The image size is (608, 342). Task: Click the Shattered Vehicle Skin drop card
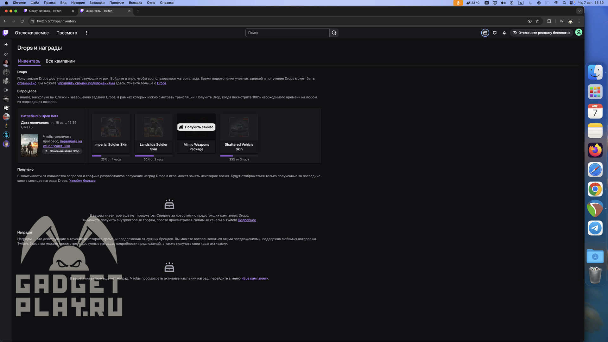(x=239, y=133)
